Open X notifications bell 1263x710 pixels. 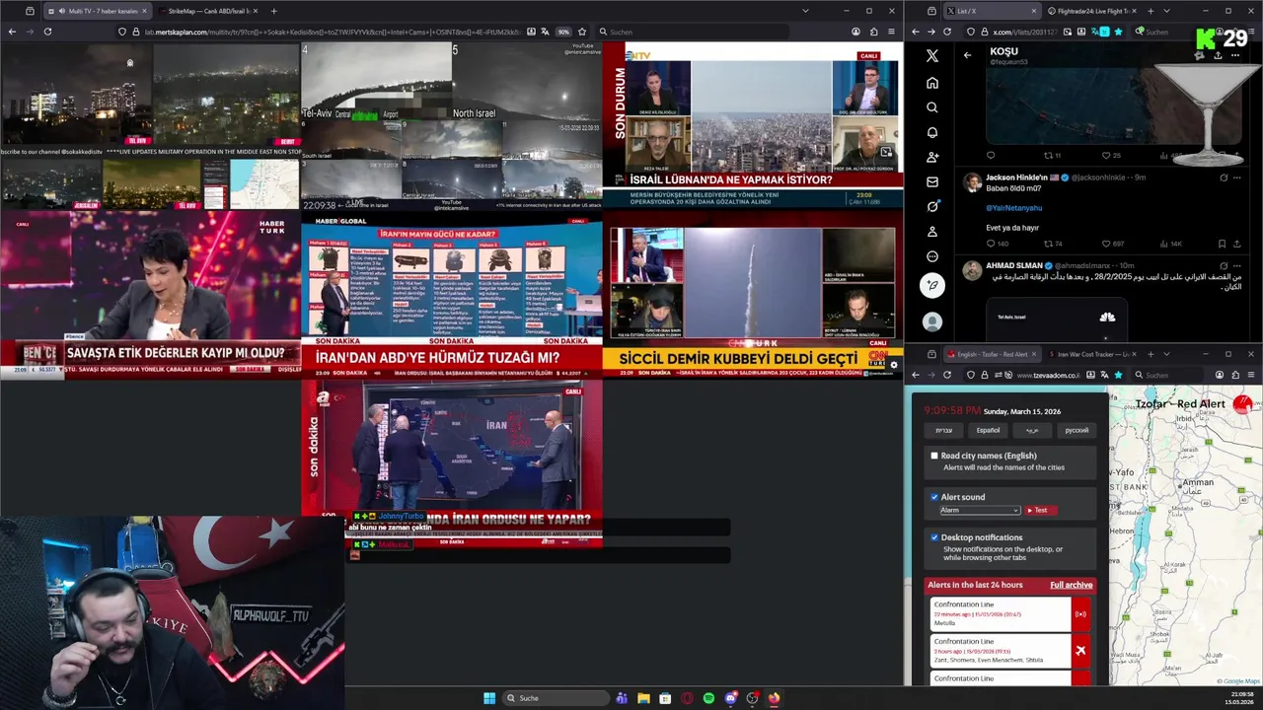932,132
